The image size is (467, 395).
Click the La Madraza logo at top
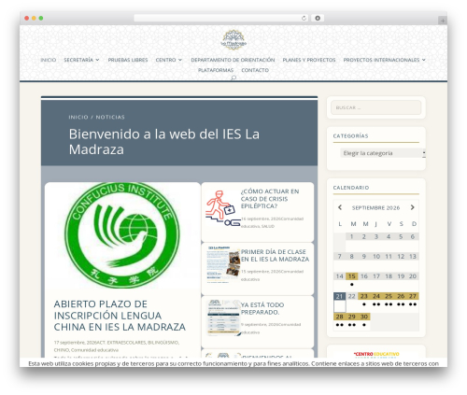[233, 40]
